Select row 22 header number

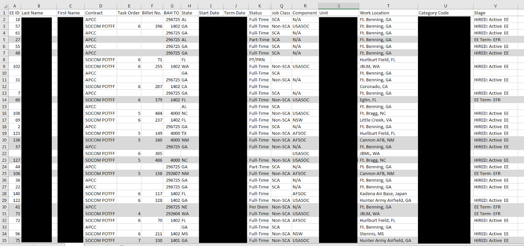4,154
